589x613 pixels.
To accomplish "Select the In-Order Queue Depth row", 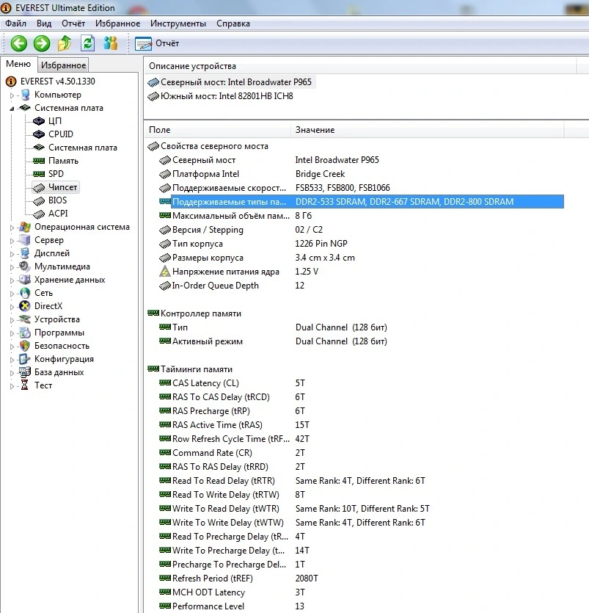I will click(362, 286).
